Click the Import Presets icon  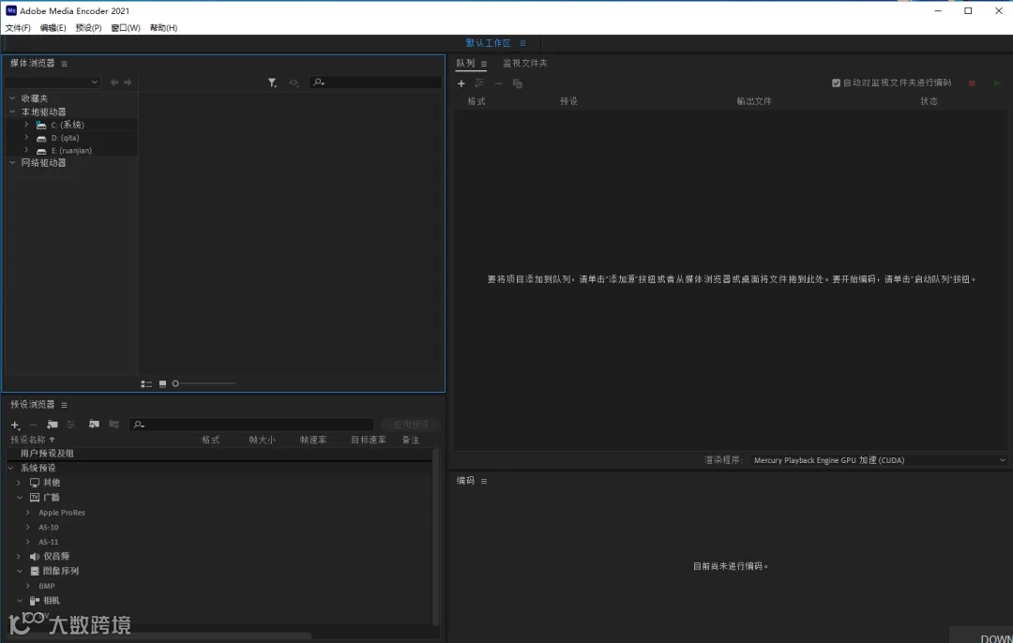pos(95,425)
